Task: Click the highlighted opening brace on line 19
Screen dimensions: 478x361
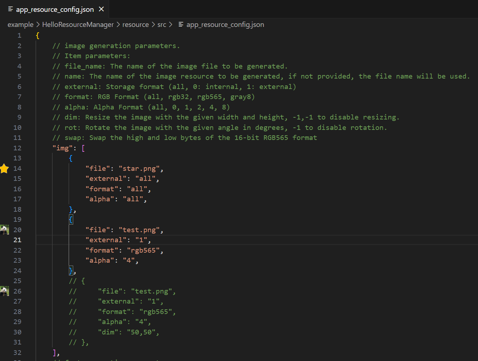Action: 71,220
